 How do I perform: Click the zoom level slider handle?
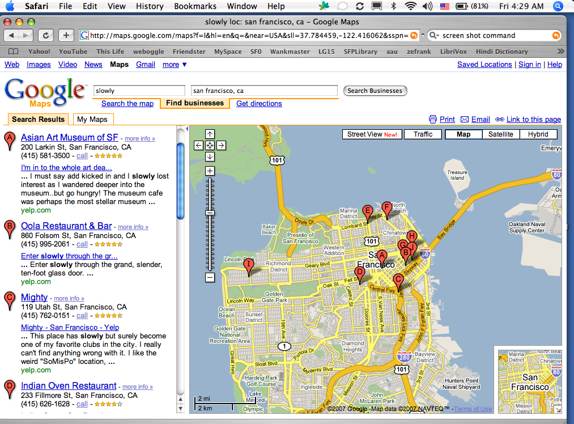point(210,213)
